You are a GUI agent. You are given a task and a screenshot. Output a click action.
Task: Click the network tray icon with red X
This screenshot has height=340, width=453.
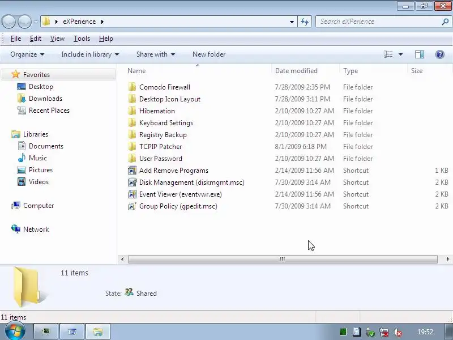(384, 332)
